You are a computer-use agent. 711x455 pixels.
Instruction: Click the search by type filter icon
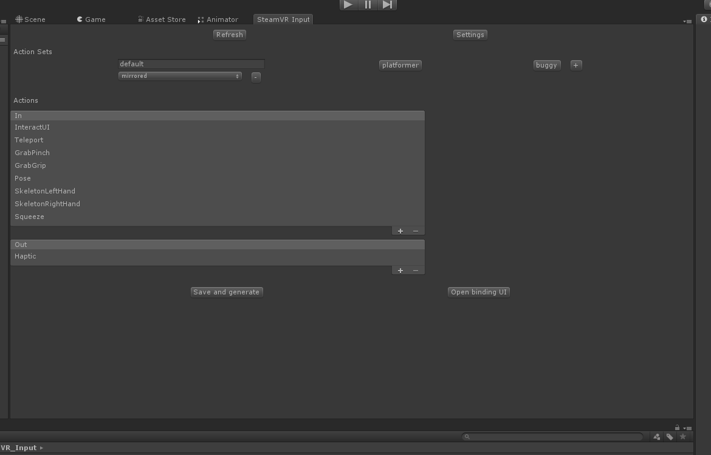[656, 437]
